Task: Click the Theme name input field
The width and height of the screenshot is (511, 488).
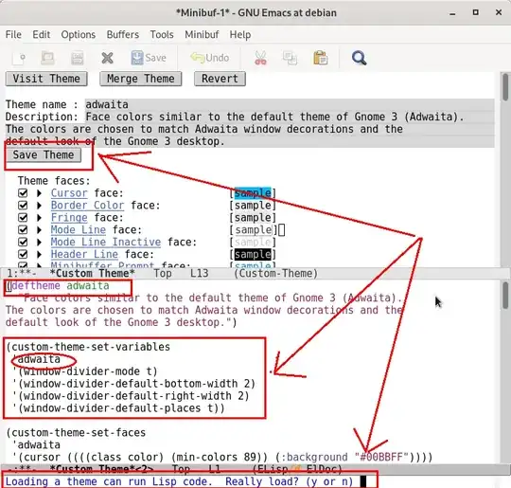Action: click(x=290, y=105)
